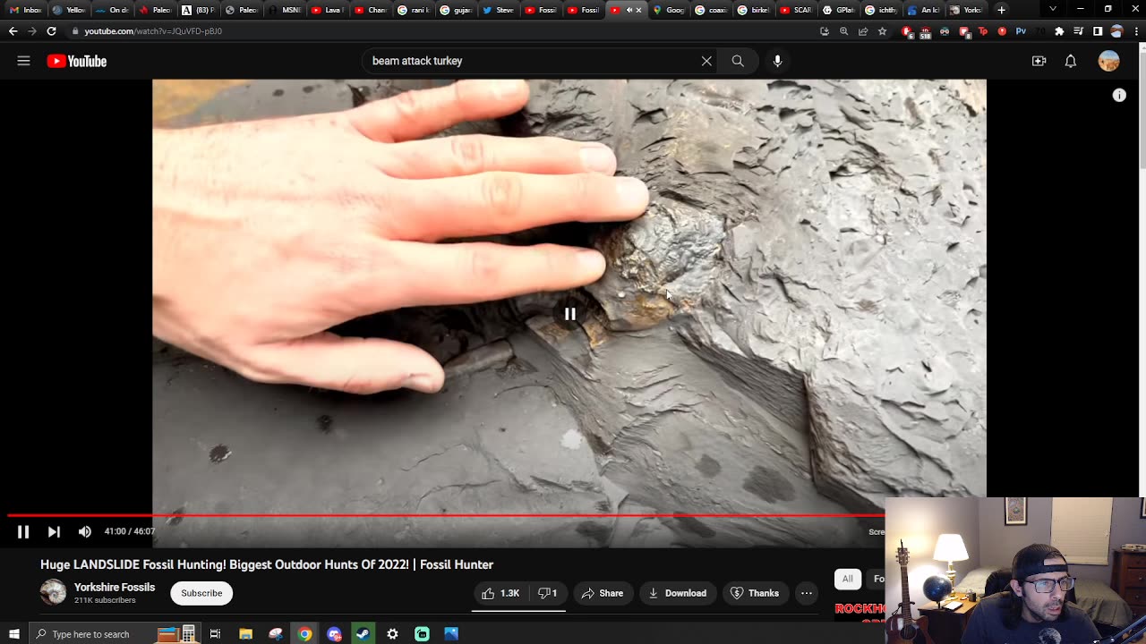This screenshot has width=1146, height=644.
Task: Start voice search with microphone icon
Action: coord(777,61)
